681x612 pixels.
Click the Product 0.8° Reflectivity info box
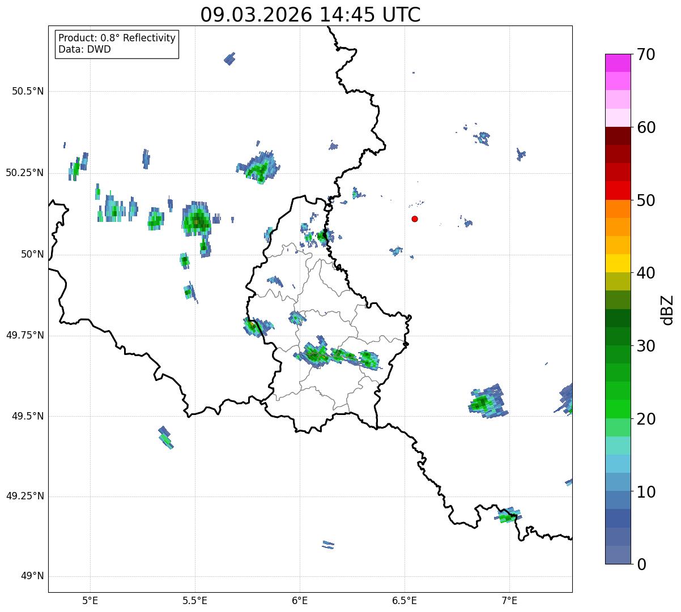pos(117,44)
